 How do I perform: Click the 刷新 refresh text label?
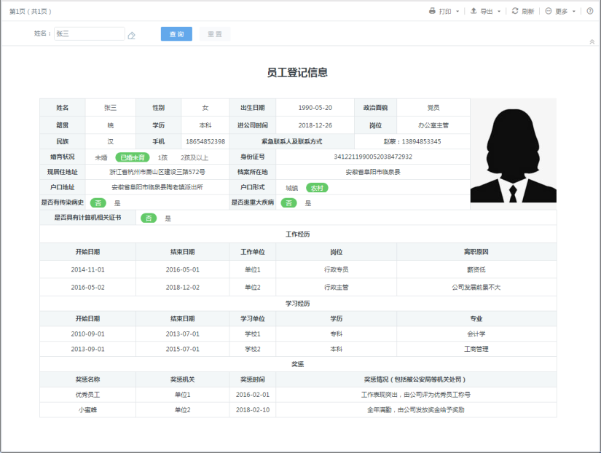(x=528, y=12)
